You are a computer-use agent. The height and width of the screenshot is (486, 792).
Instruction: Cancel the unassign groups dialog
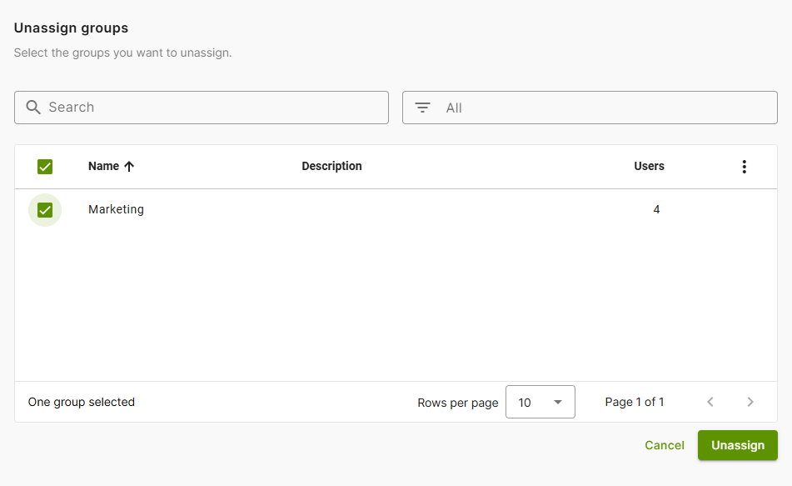665,445
